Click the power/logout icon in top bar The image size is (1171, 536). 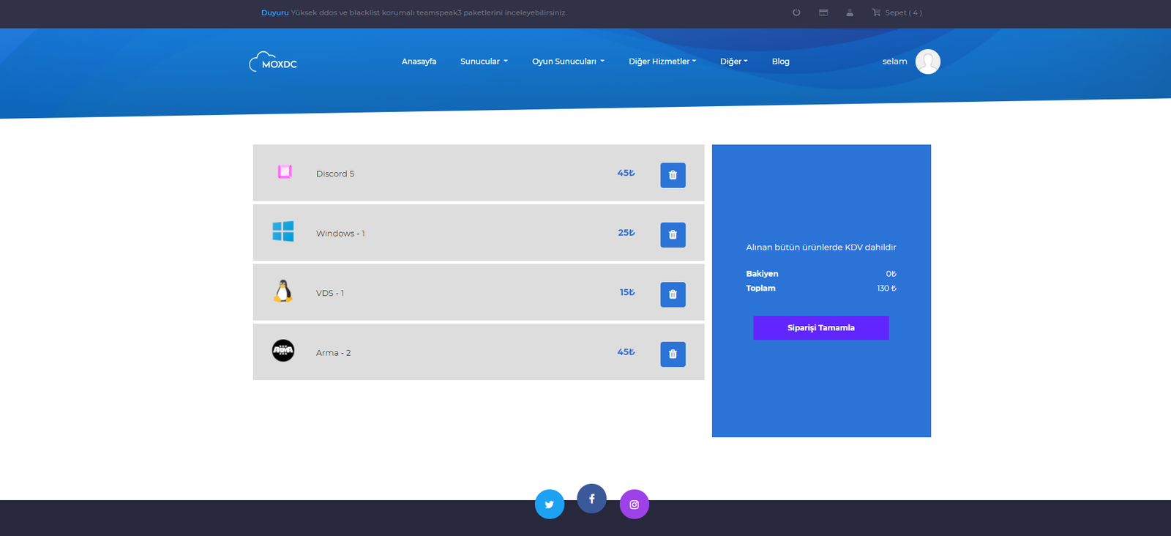[796, 12]
